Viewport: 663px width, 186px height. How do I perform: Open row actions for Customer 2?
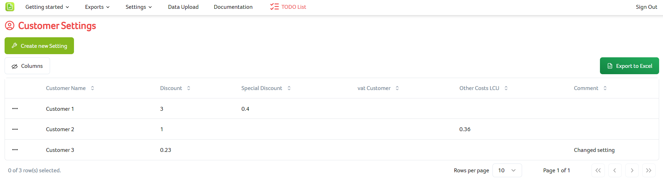[x=15, y=129]
